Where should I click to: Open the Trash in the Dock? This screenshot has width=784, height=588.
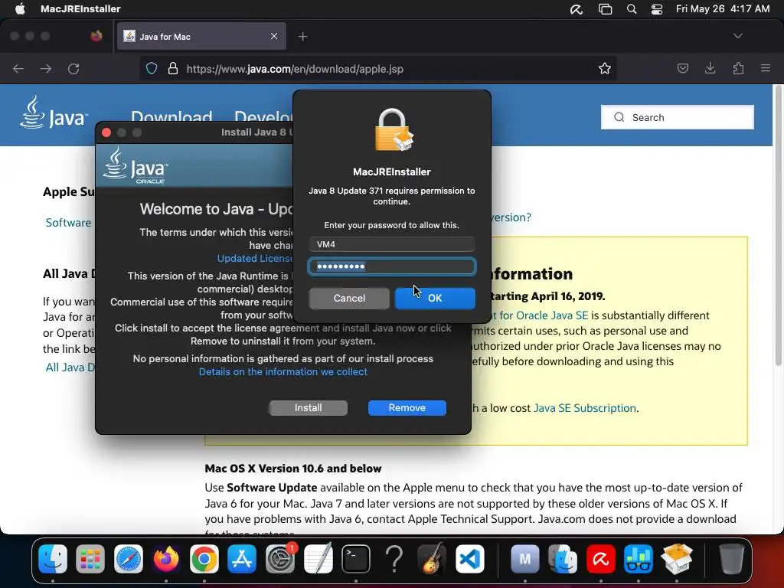[x=731, y=558]
